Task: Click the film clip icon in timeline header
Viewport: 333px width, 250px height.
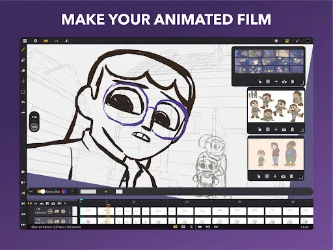Action: pyautogui.click(x=59, y=204)
